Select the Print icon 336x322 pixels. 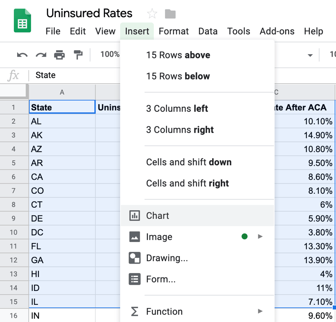(59, 55)
